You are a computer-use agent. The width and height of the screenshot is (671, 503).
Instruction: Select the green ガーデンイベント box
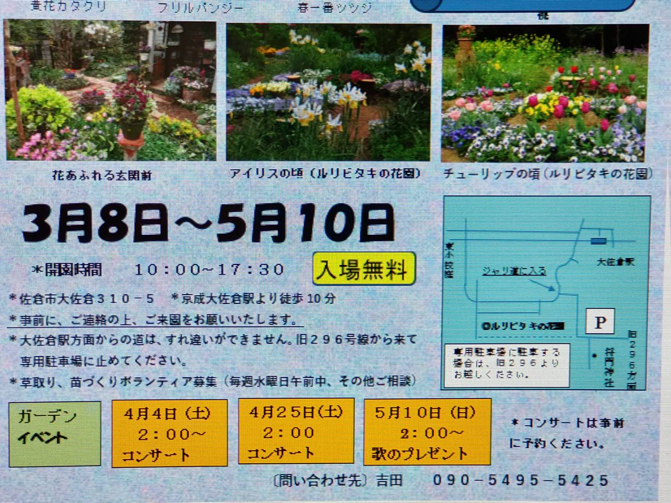point(55,433)
